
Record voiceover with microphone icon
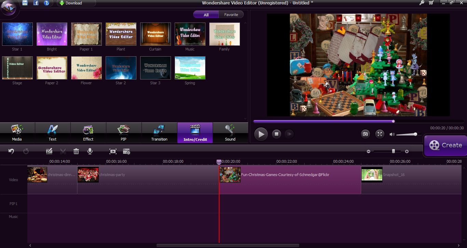[x=90, y=151]
